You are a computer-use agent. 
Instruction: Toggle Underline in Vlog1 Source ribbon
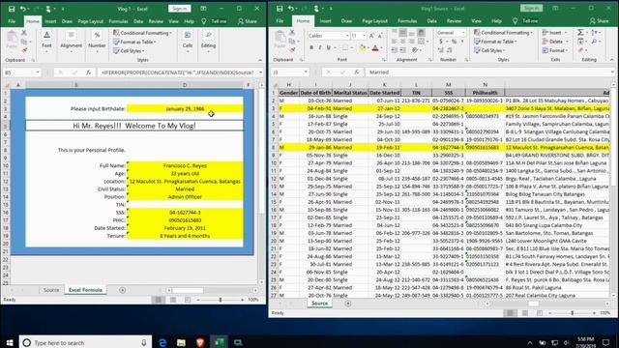(x=329, y=47)
